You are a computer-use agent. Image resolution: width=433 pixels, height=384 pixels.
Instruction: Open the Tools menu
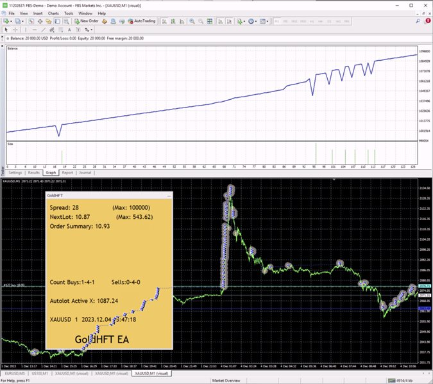[69, 13]
